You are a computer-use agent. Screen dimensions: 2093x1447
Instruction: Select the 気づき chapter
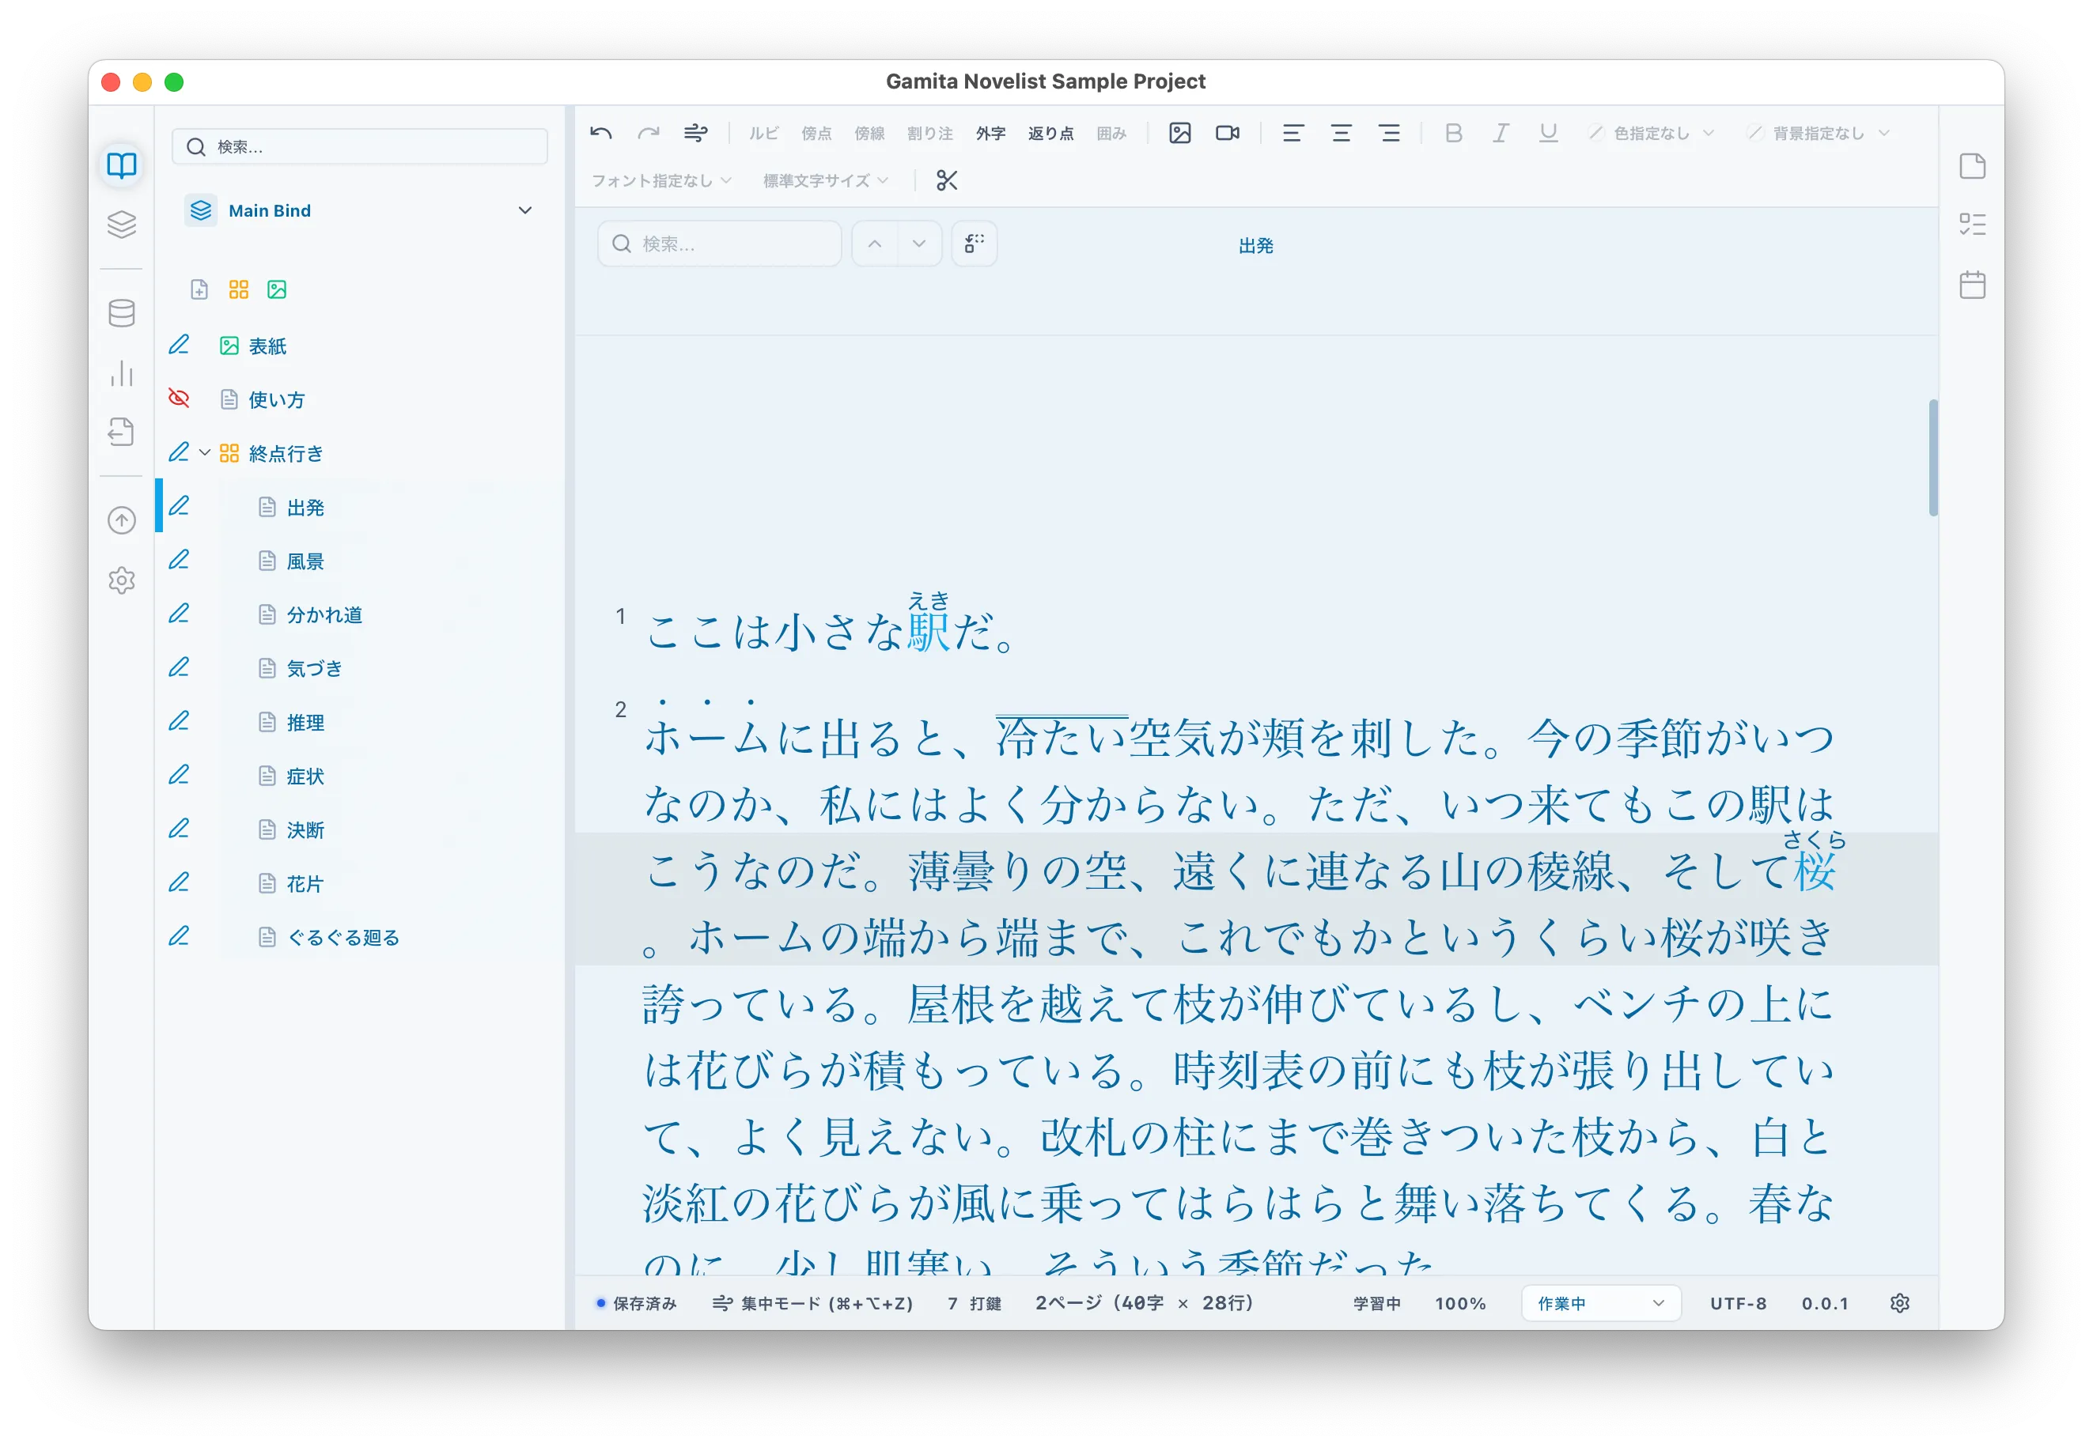point(314,668)
